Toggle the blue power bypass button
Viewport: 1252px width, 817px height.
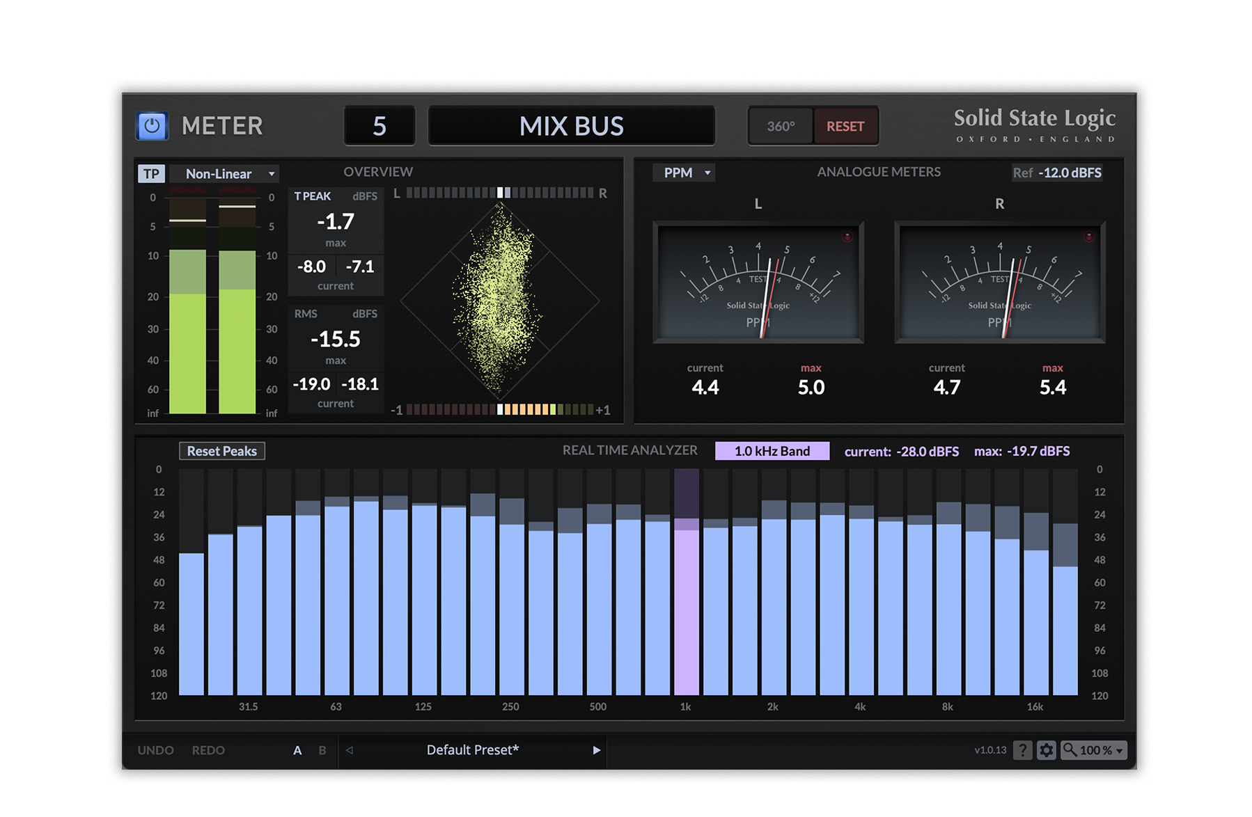(x=152, y=126)
